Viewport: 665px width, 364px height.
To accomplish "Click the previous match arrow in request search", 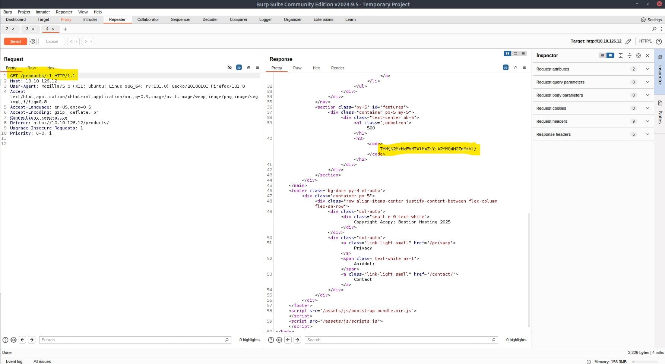I will tap(22, 340).
